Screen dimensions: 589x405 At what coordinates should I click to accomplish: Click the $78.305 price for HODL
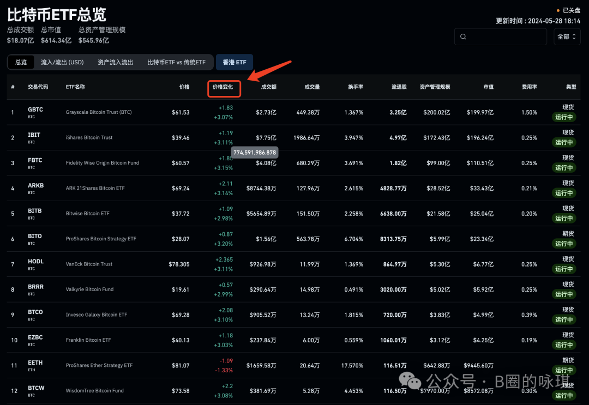click(179, 264)
